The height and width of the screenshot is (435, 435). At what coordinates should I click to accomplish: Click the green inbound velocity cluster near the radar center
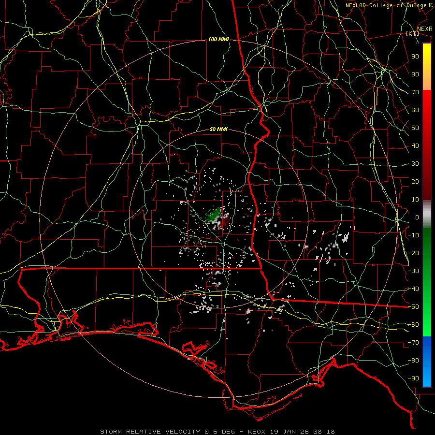coord(214,215)
